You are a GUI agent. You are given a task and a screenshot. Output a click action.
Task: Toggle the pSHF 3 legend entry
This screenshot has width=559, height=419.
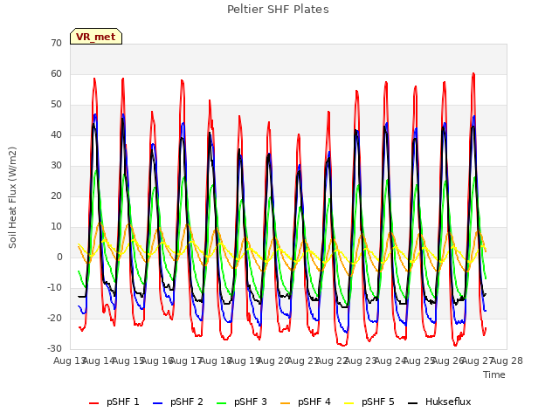pos(242,402)
